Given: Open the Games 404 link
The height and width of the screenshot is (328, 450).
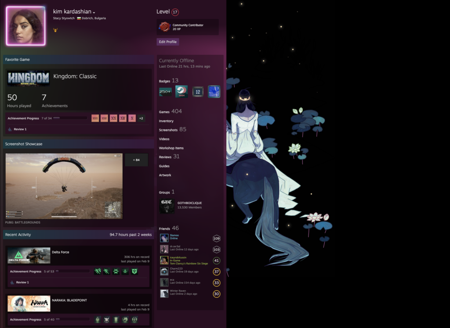Looking at the screenshot, I should (170, 111).
